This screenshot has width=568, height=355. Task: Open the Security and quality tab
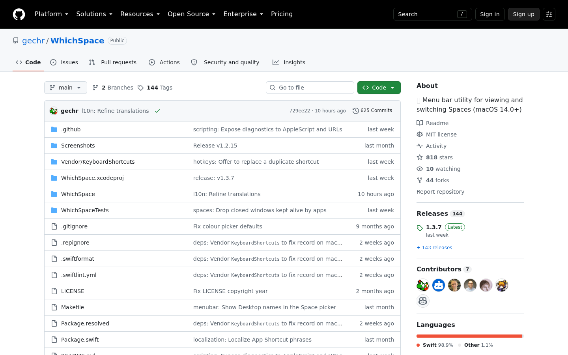coord(225,62)
